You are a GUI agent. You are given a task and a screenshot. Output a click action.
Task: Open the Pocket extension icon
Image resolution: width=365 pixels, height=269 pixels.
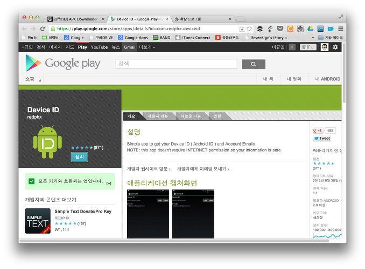tap(280, 28)
